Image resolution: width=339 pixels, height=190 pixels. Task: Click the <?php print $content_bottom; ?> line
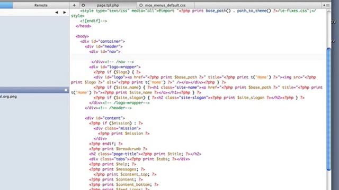(123, 185)
